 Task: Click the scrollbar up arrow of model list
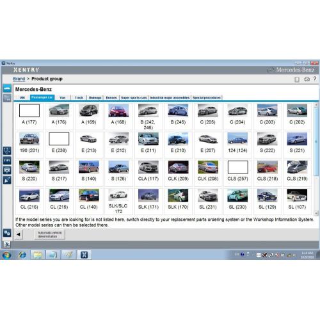(x=316, y=105)
